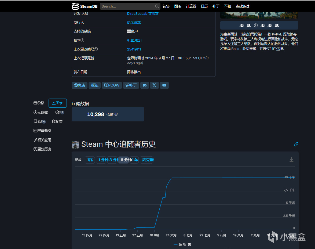The width and height of the screenshot is (315, 249).
Task: Open the DiracSeaLab 实验室 developer link
Action: click(x=143, y=14)
